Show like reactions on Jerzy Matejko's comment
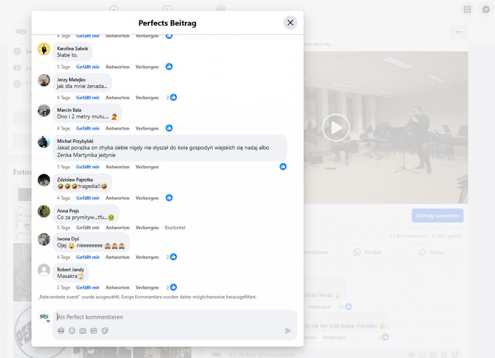Image resolution: width=495 pixels, height=358 pixels. [172, 97]
